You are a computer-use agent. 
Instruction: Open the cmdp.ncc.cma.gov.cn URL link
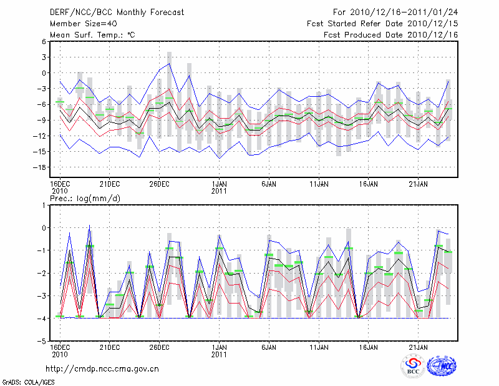tap(102, 369)
